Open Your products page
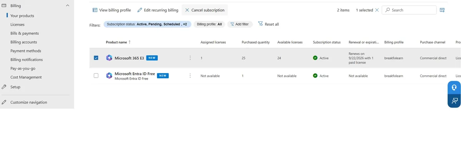Screen dimensions: 461x158 click(22, 16)
